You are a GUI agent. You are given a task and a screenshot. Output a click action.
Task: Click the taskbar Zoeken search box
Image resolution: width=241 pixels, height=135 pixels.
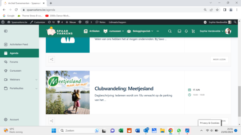pos(79,130)
